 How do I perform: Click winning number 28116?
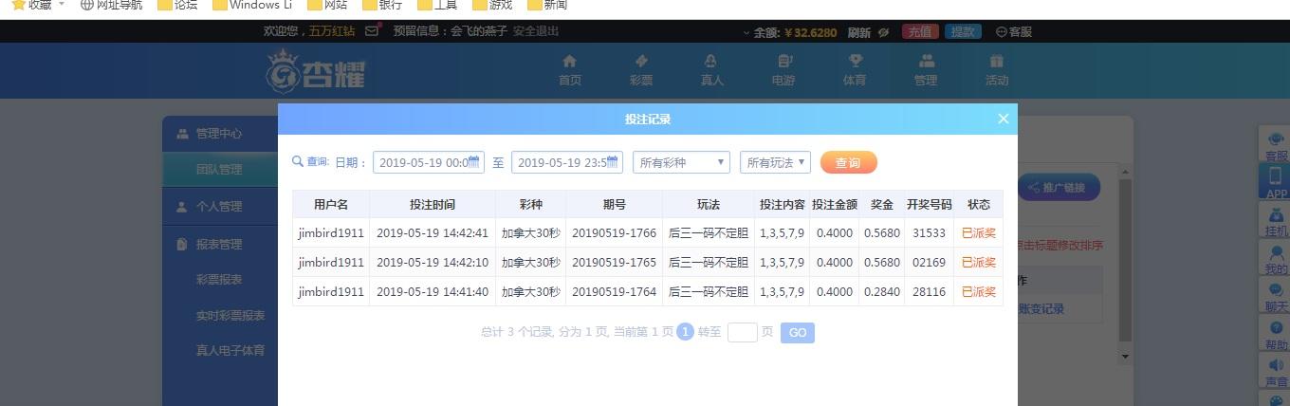tap(929, 291)
